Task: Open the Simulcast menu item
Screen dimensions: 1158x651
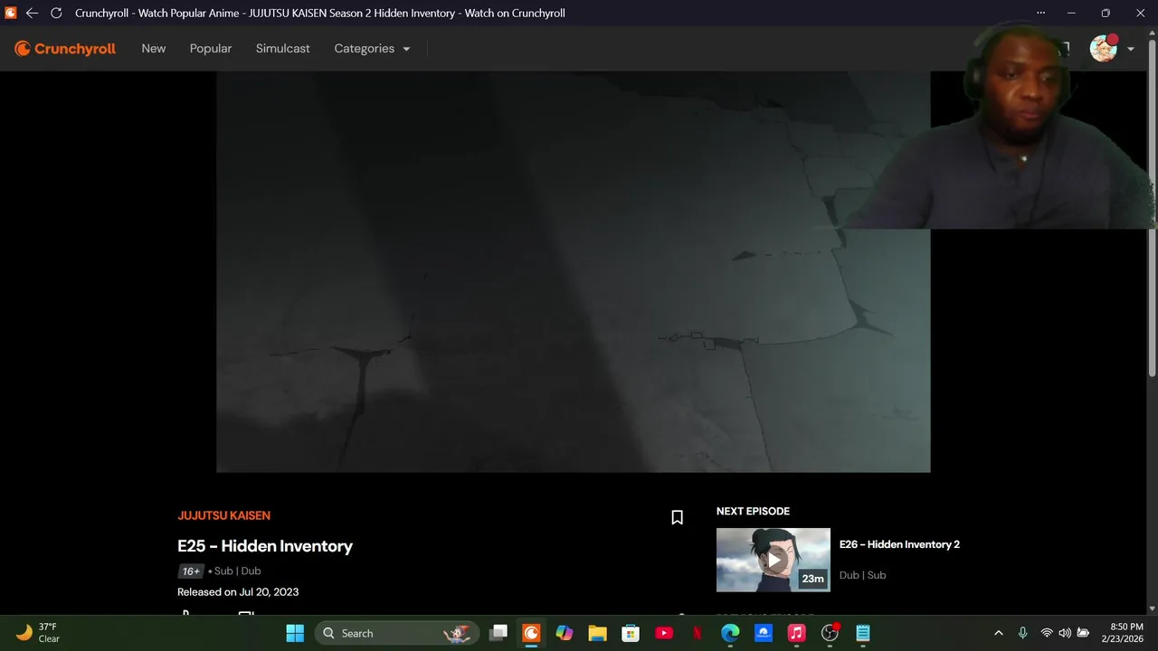Action: click(x=282, y=49)
